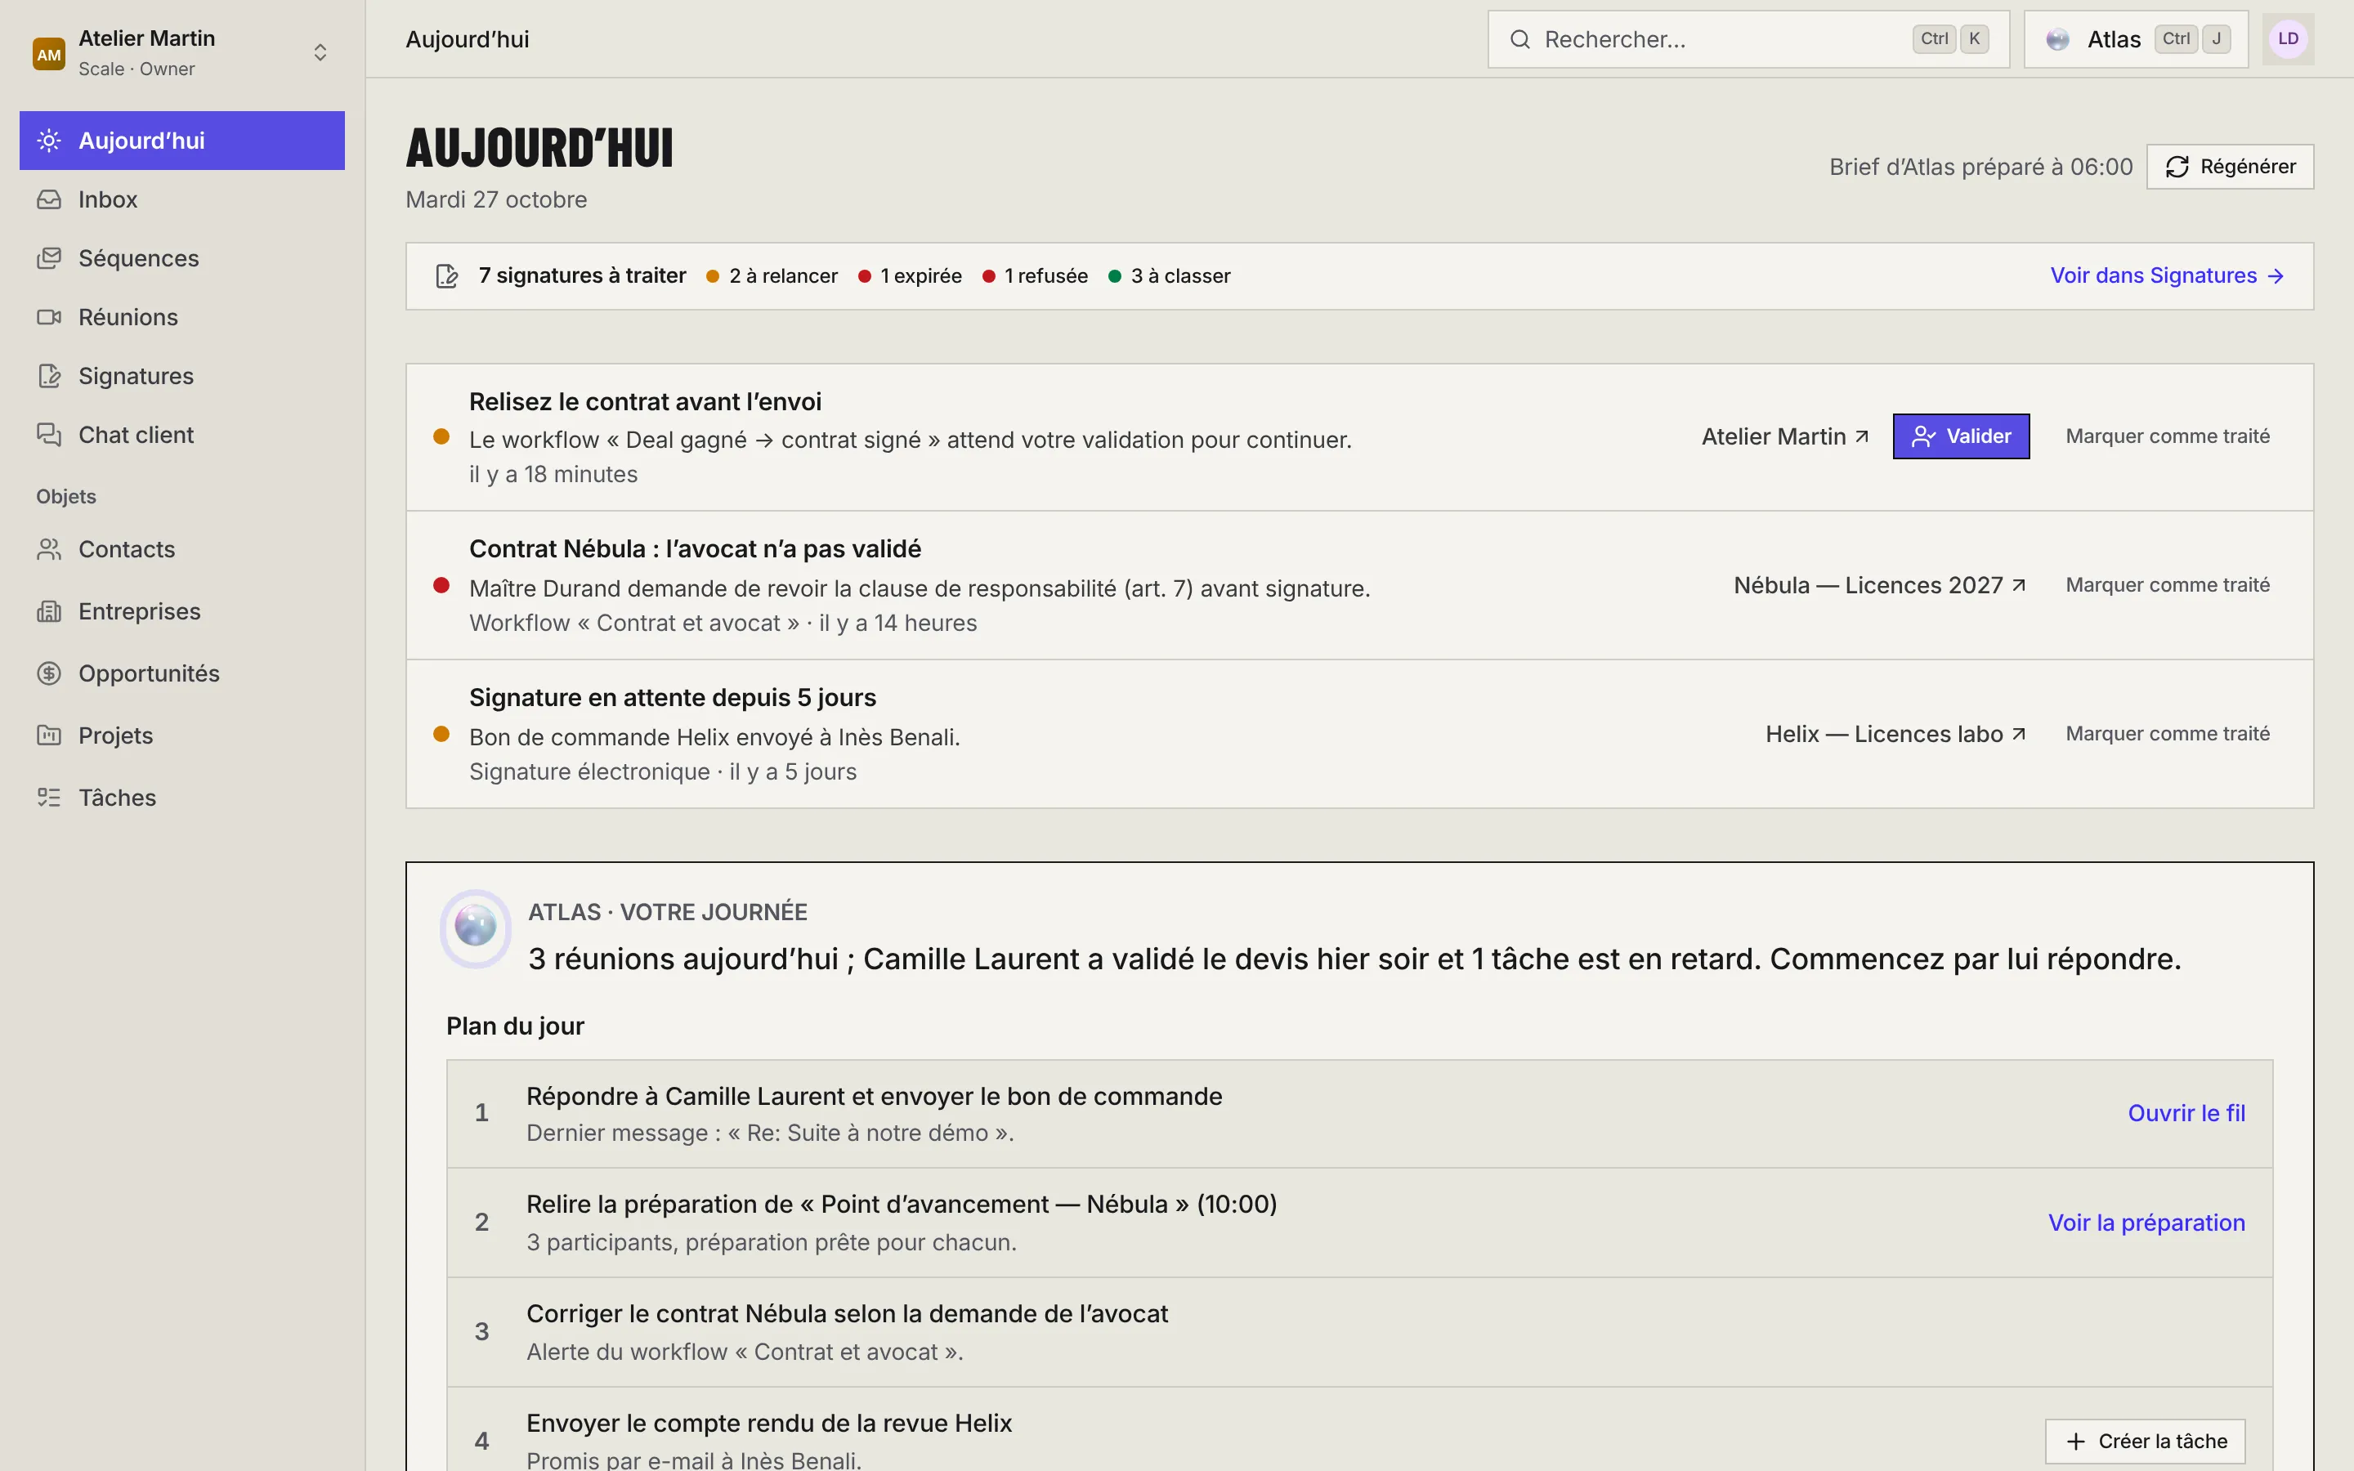2354x1471 pixels.
Task: Click the large Atlas orb in Votre journée
Action: [x=476, y=928]
